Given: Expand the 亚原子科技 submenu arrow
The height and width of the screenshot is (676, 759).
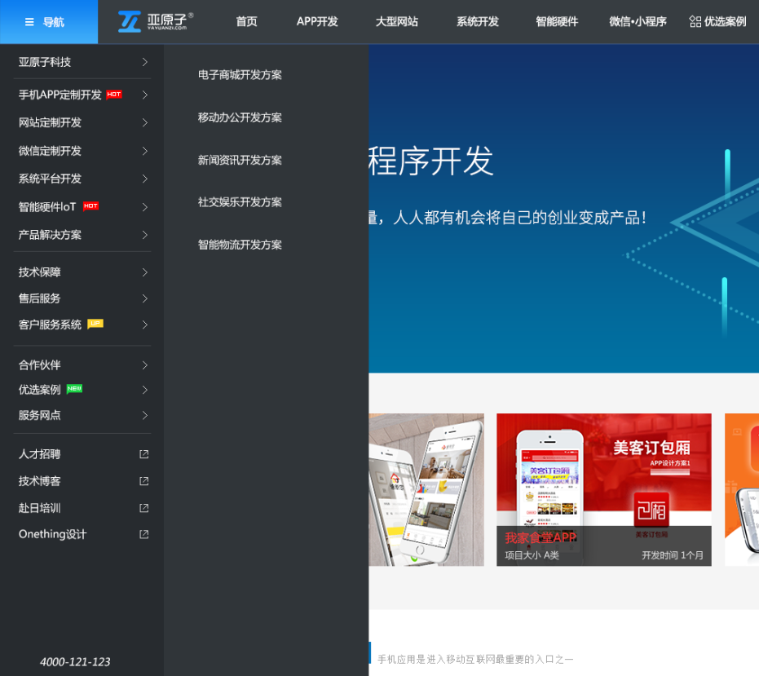Looking at the screenshot, I should click(x=144, y=62).
